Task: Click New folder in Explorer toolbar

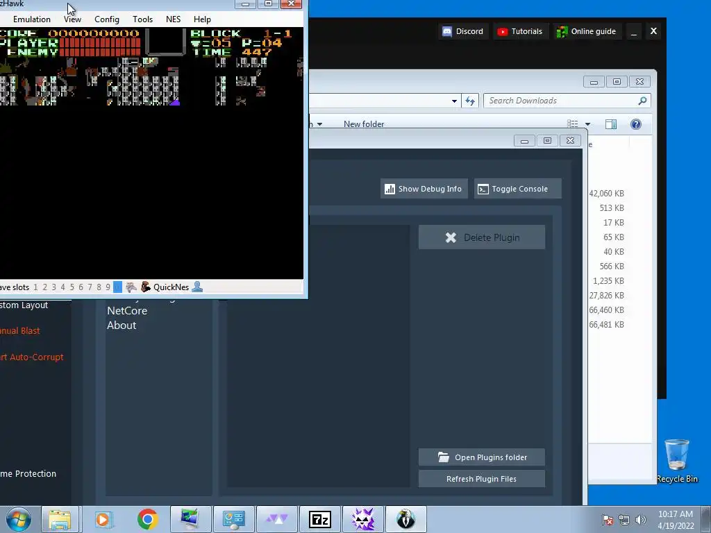Action: click(x=364, y=124)
